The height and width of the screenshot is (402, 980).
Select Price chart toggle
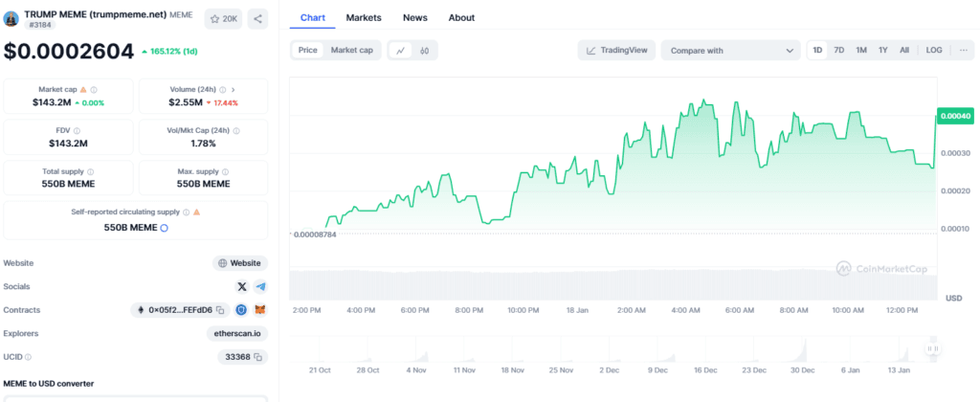[307, 51]
